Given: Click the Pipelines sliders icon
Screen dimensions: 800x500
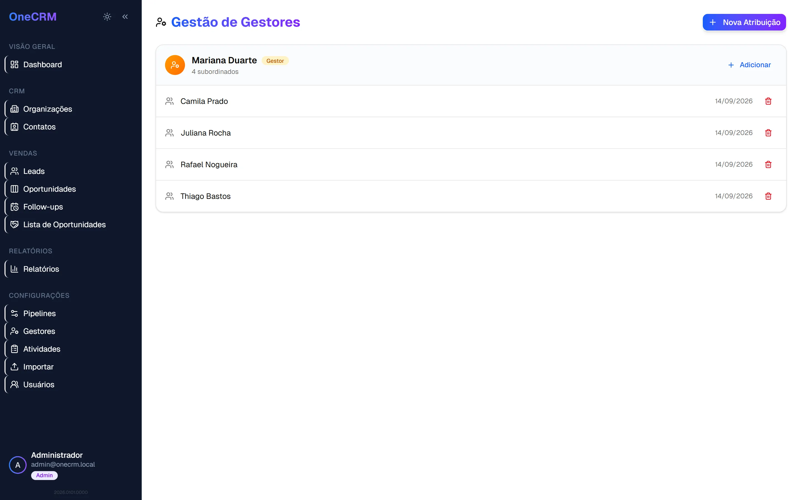Looking at the screenshot, I should tap(14, 313).
